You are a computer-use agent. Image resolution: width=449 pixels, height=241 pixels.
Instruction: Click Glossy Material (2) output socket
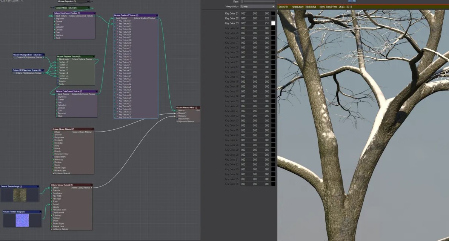[x=93, y=132]
